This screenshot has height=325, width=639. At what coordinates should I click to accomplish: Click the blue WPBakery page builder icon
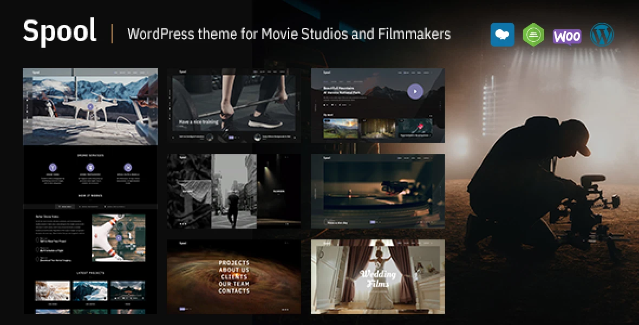pyautogui.click(x=503, y=35)
